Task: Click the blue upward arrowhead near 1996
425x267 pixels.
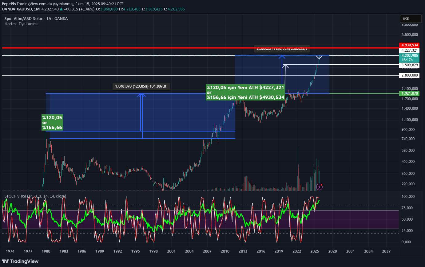Action: click(141, 95)
